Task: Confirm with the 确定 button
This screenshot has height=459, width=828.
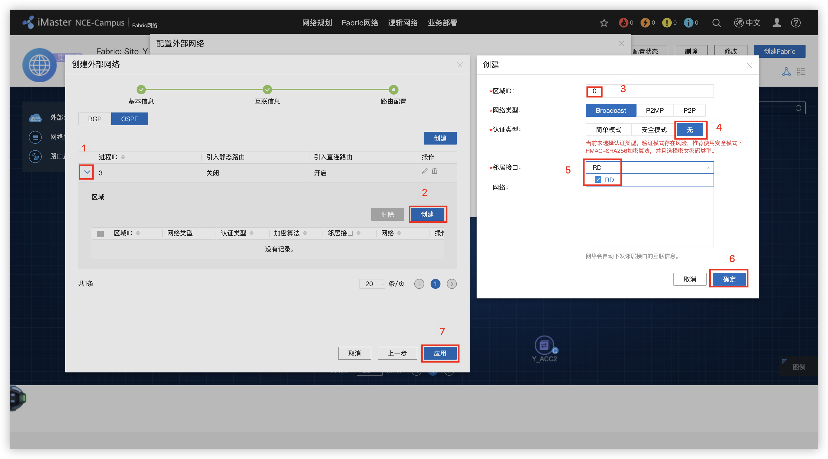Action: pyautogui.click(x=729, y=279)
